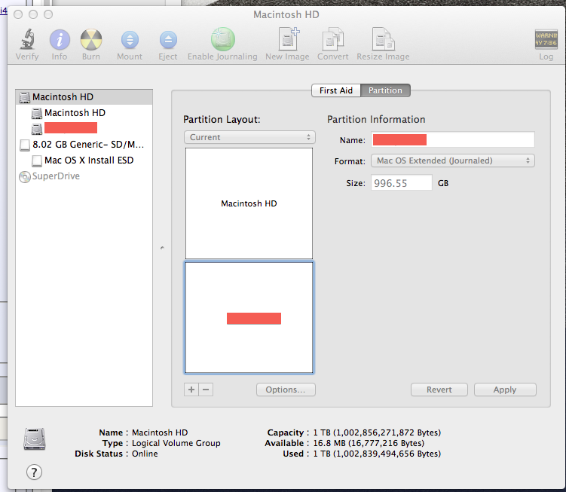The width and height of the screenshot is (566, 492).
Task: Click the Apply button
Action: [x=505, y=390]
